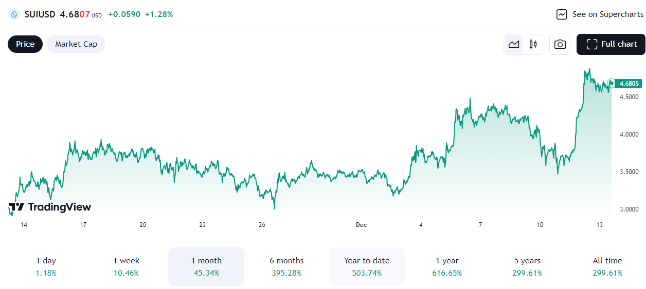
Task: Select the 1 year range
Action: (447, 266)
